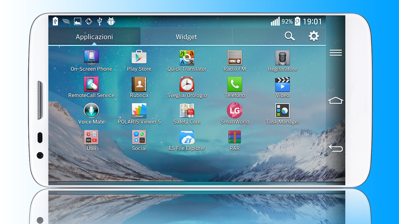The height and width of the screenshot is (224, 399).
Task: Tap the picture notification icon
Action: (77, 21)
